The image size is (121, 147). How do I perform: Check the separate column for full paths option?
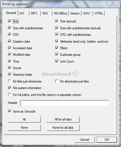[x=10, y=95]
